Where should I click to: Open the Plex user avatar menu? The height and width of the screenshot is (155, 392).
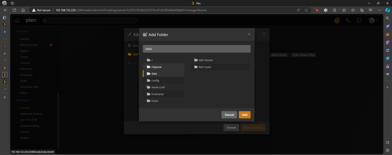pos(373,20)
